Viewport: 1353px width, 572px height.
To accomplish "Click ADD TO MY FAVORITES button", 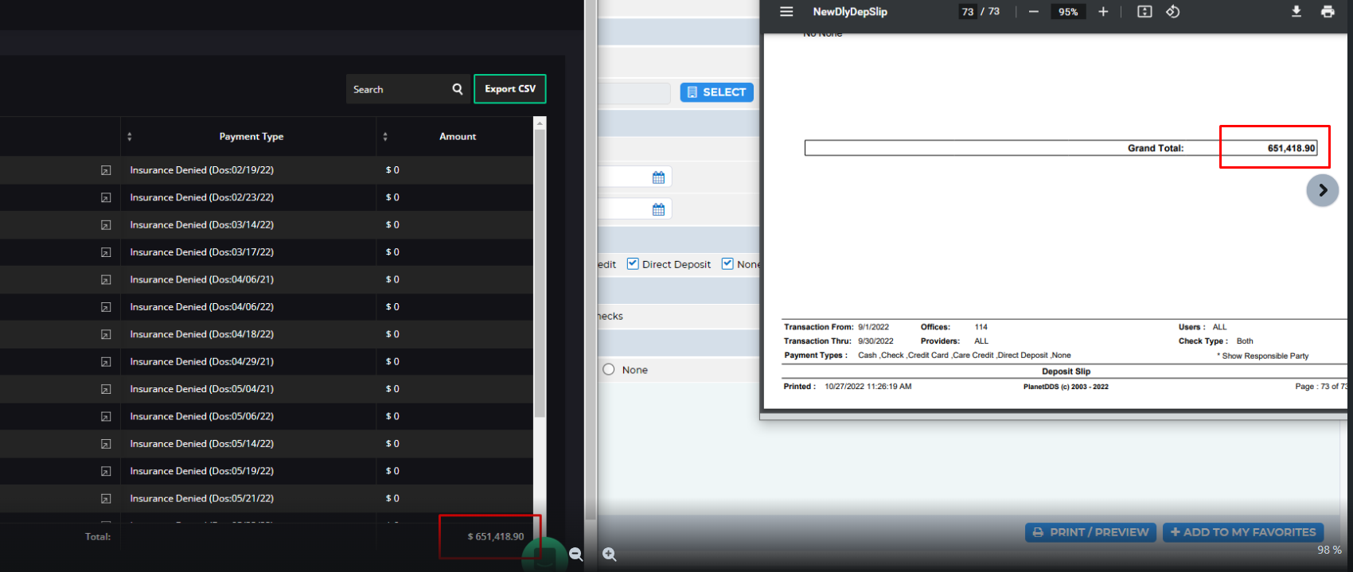I will (1242, 532).
